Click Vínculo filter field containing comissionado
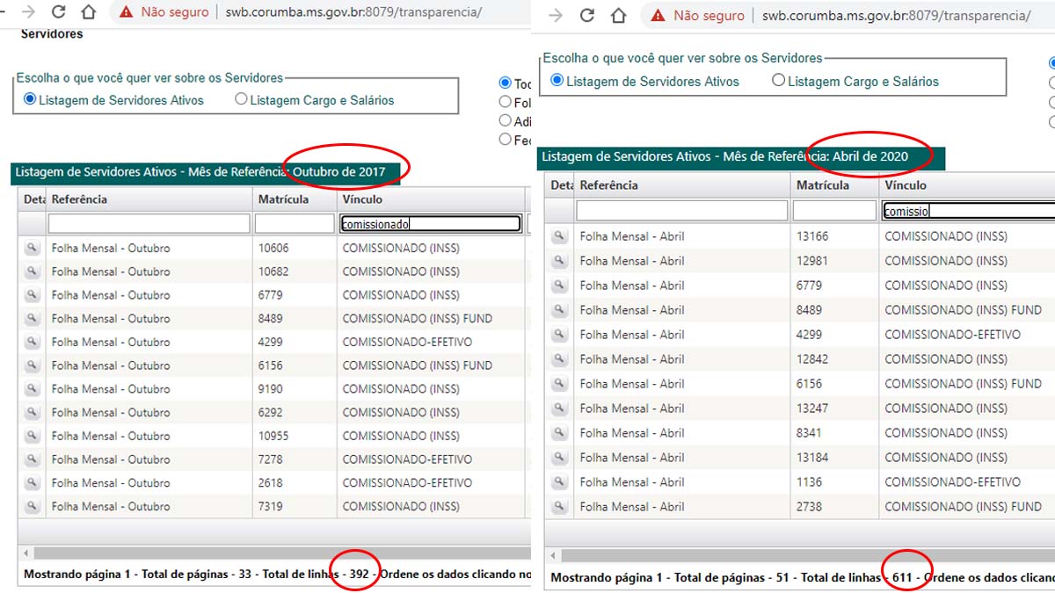Screen dimensions: 1055x593 pos(431,224)
